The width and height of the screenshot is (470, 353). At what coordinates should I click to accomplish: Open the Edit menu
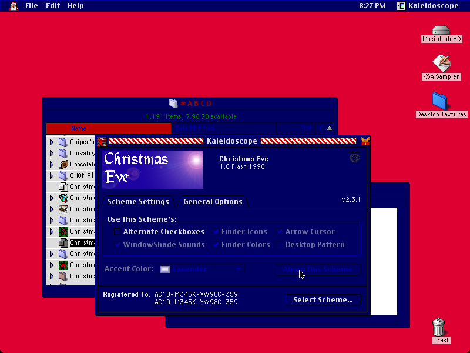click(x=53, y=6)
